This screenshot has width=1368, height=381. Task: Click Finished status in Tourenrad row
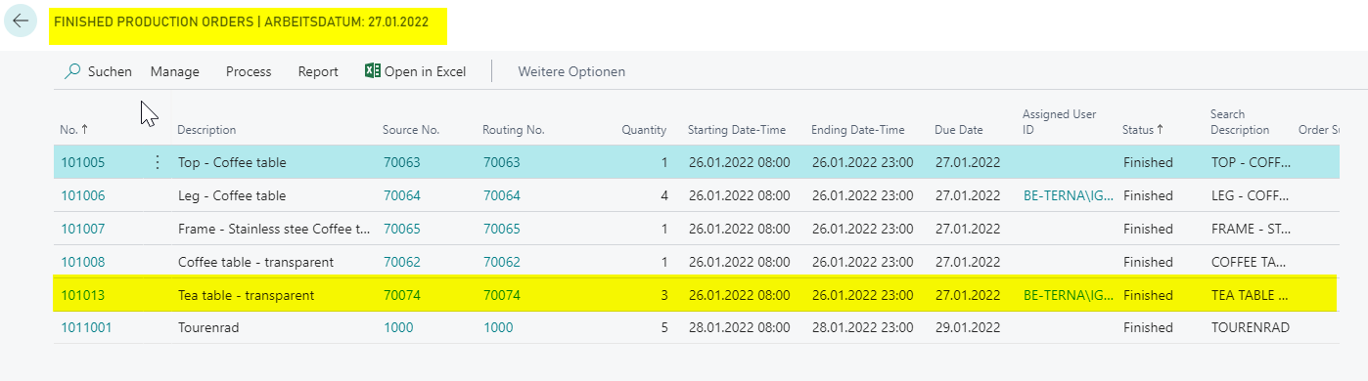coord(1148,328)
